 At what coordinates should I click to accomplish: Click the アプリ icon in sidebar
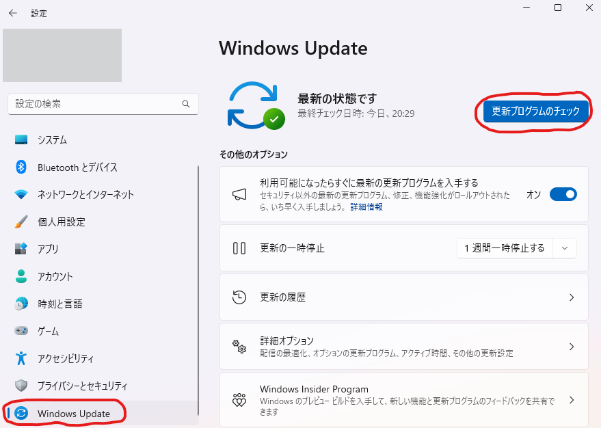click(21, 249)
